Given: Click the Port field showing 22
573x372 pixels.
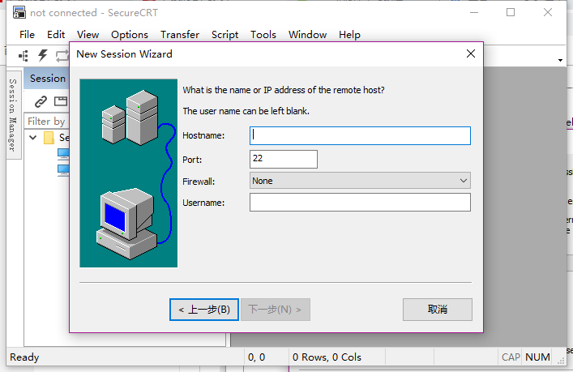Looking at the screenshot, I should click(284, 159).
